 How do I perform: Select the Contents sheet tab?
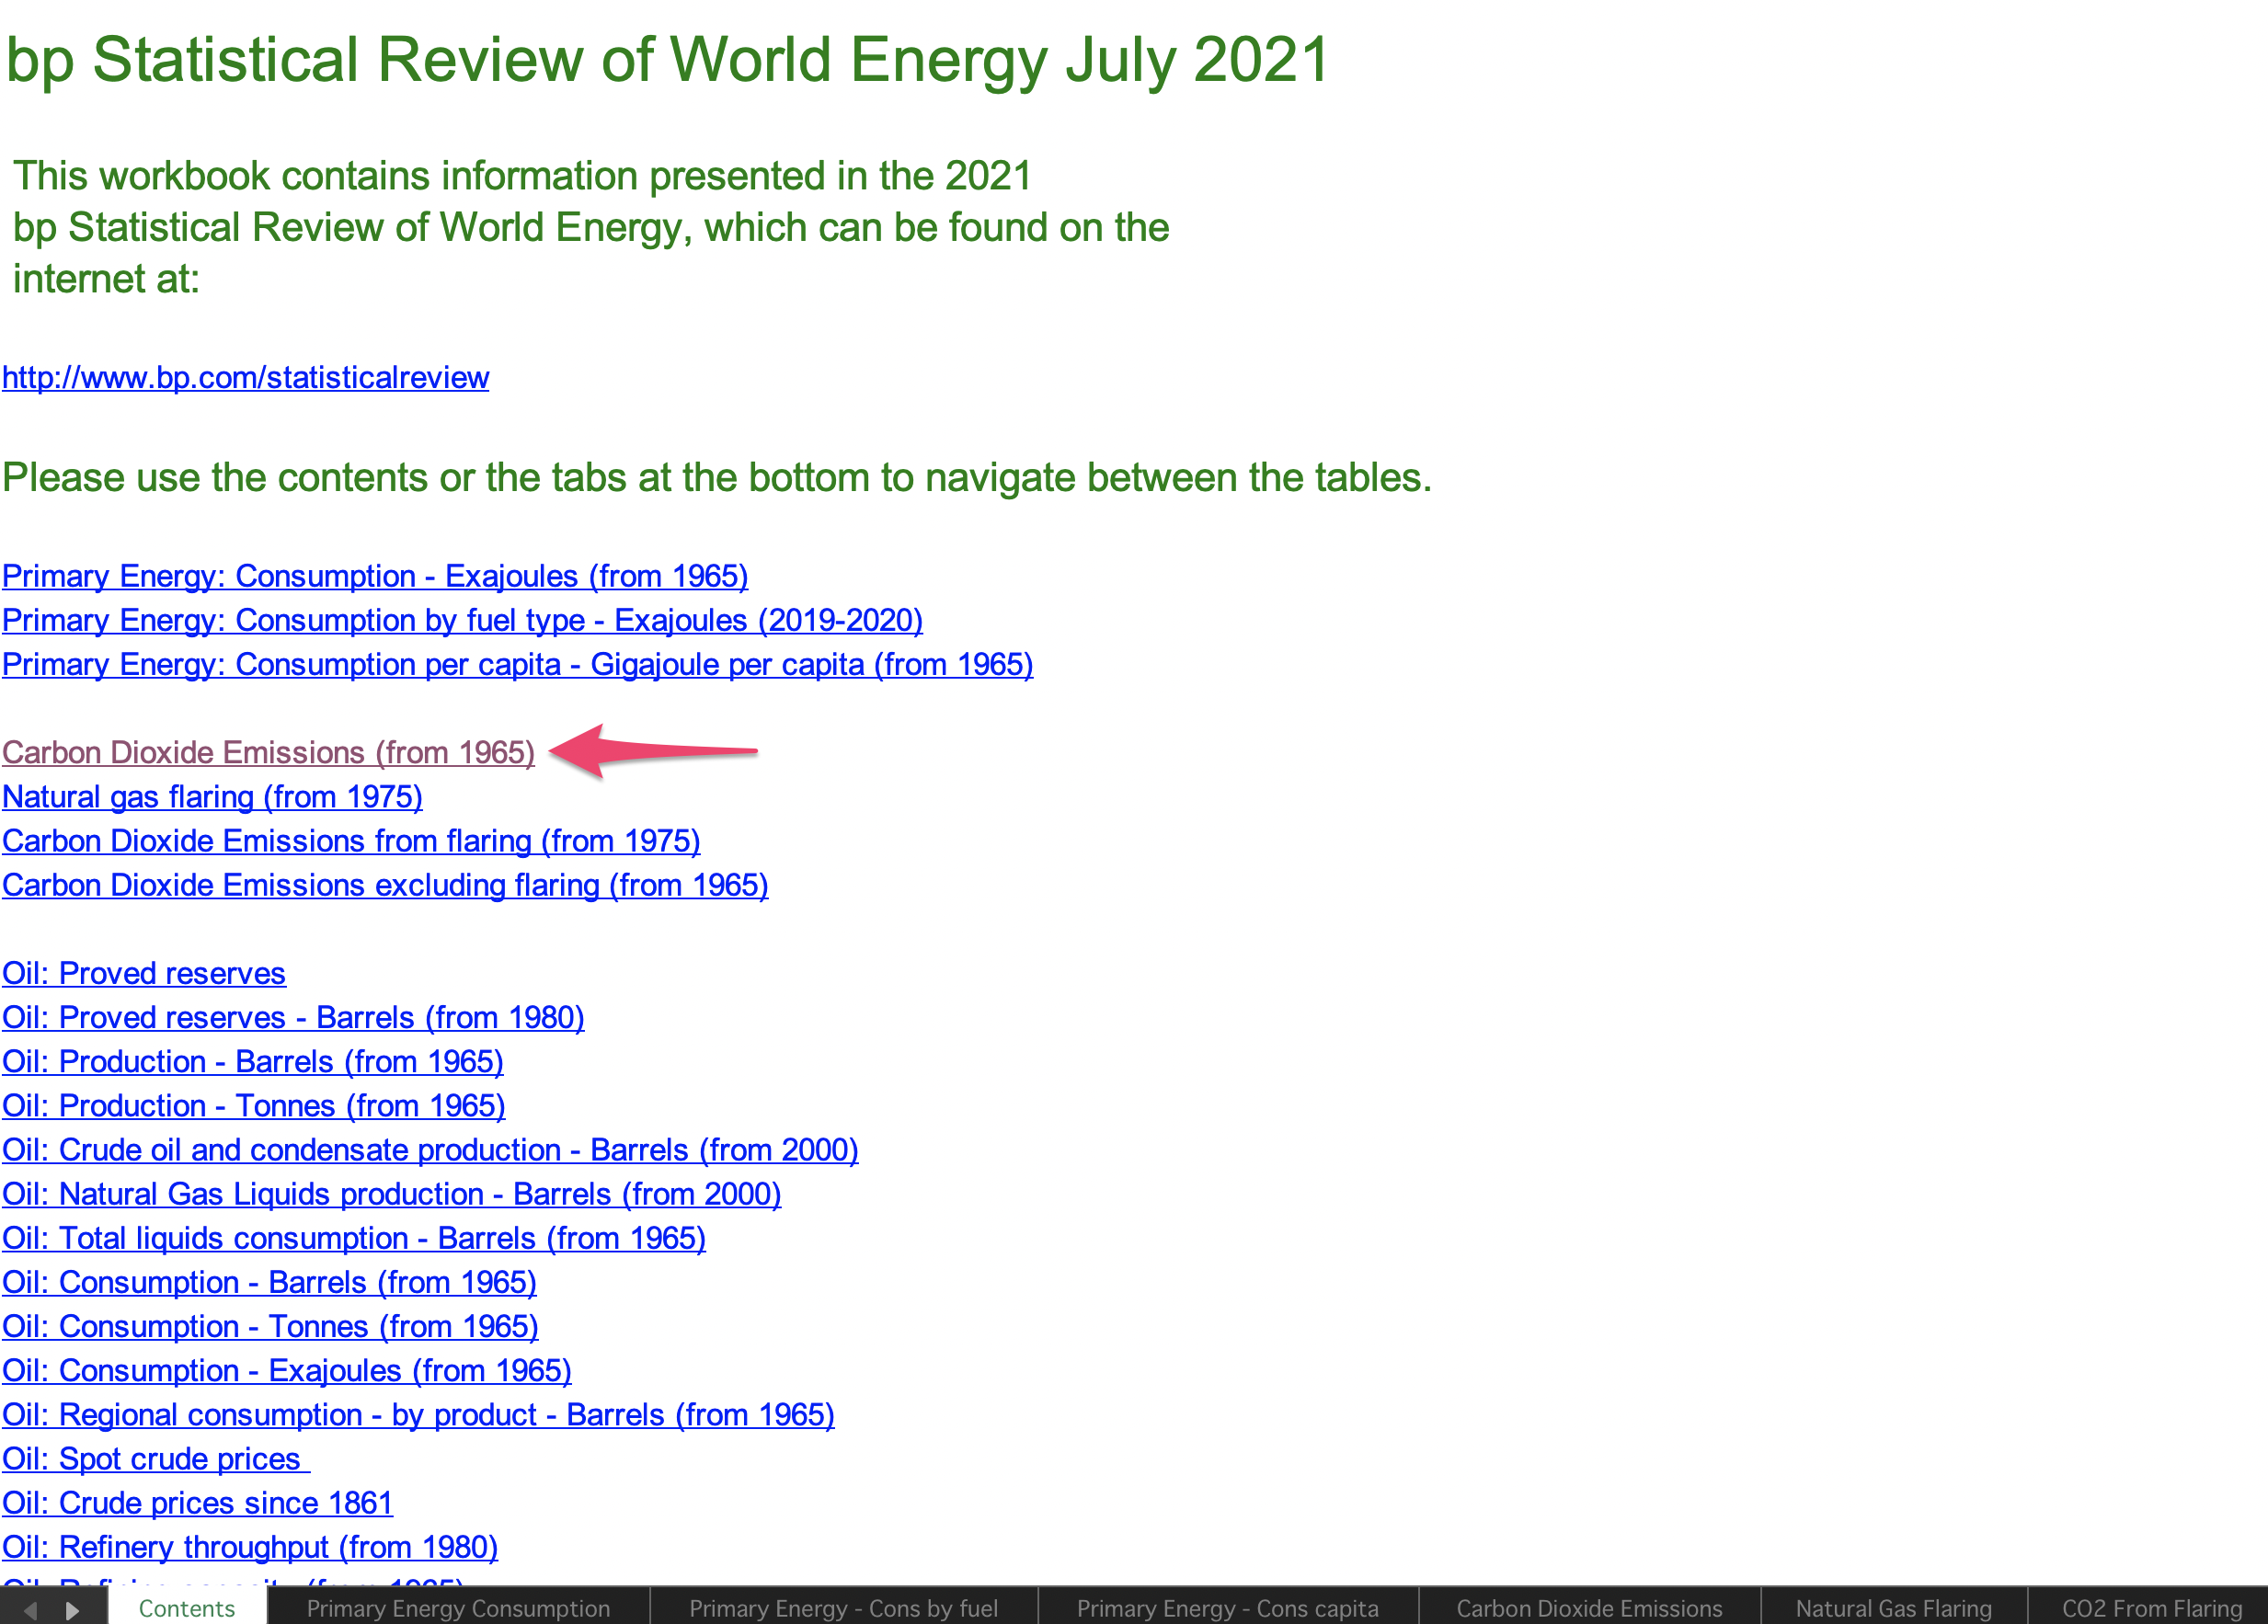(x=187, y=1607)
